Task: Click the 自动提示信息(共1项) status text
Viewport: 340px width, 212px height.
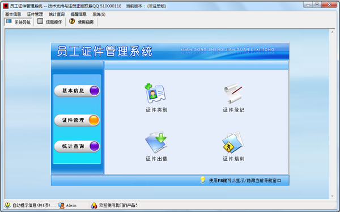Action: [x=34, y=205]
